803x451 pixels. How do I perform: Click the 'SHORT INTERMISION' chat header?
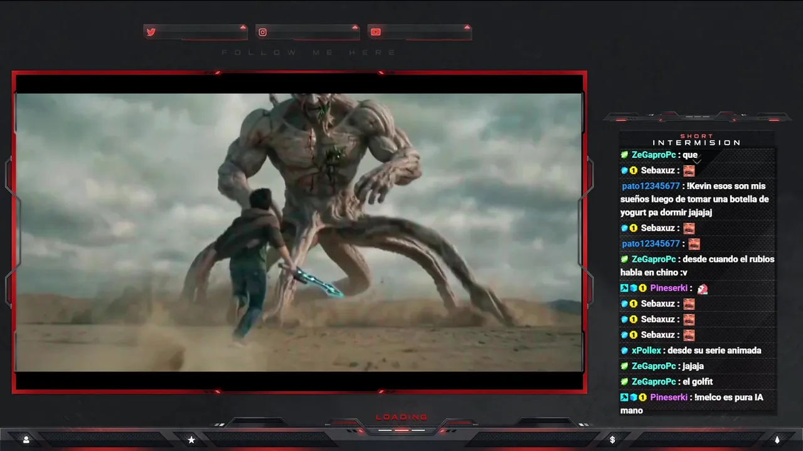(x=697, y=140)
